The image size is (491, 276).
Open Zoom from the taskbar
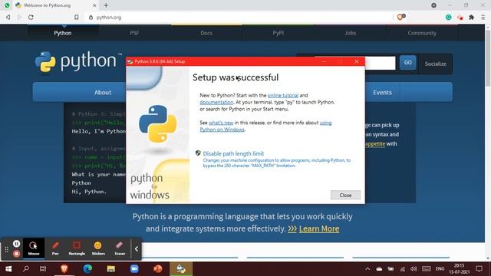click(x=134, y=269)
